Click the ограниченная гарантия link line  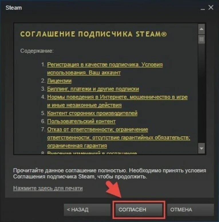[x=77, y=146]
